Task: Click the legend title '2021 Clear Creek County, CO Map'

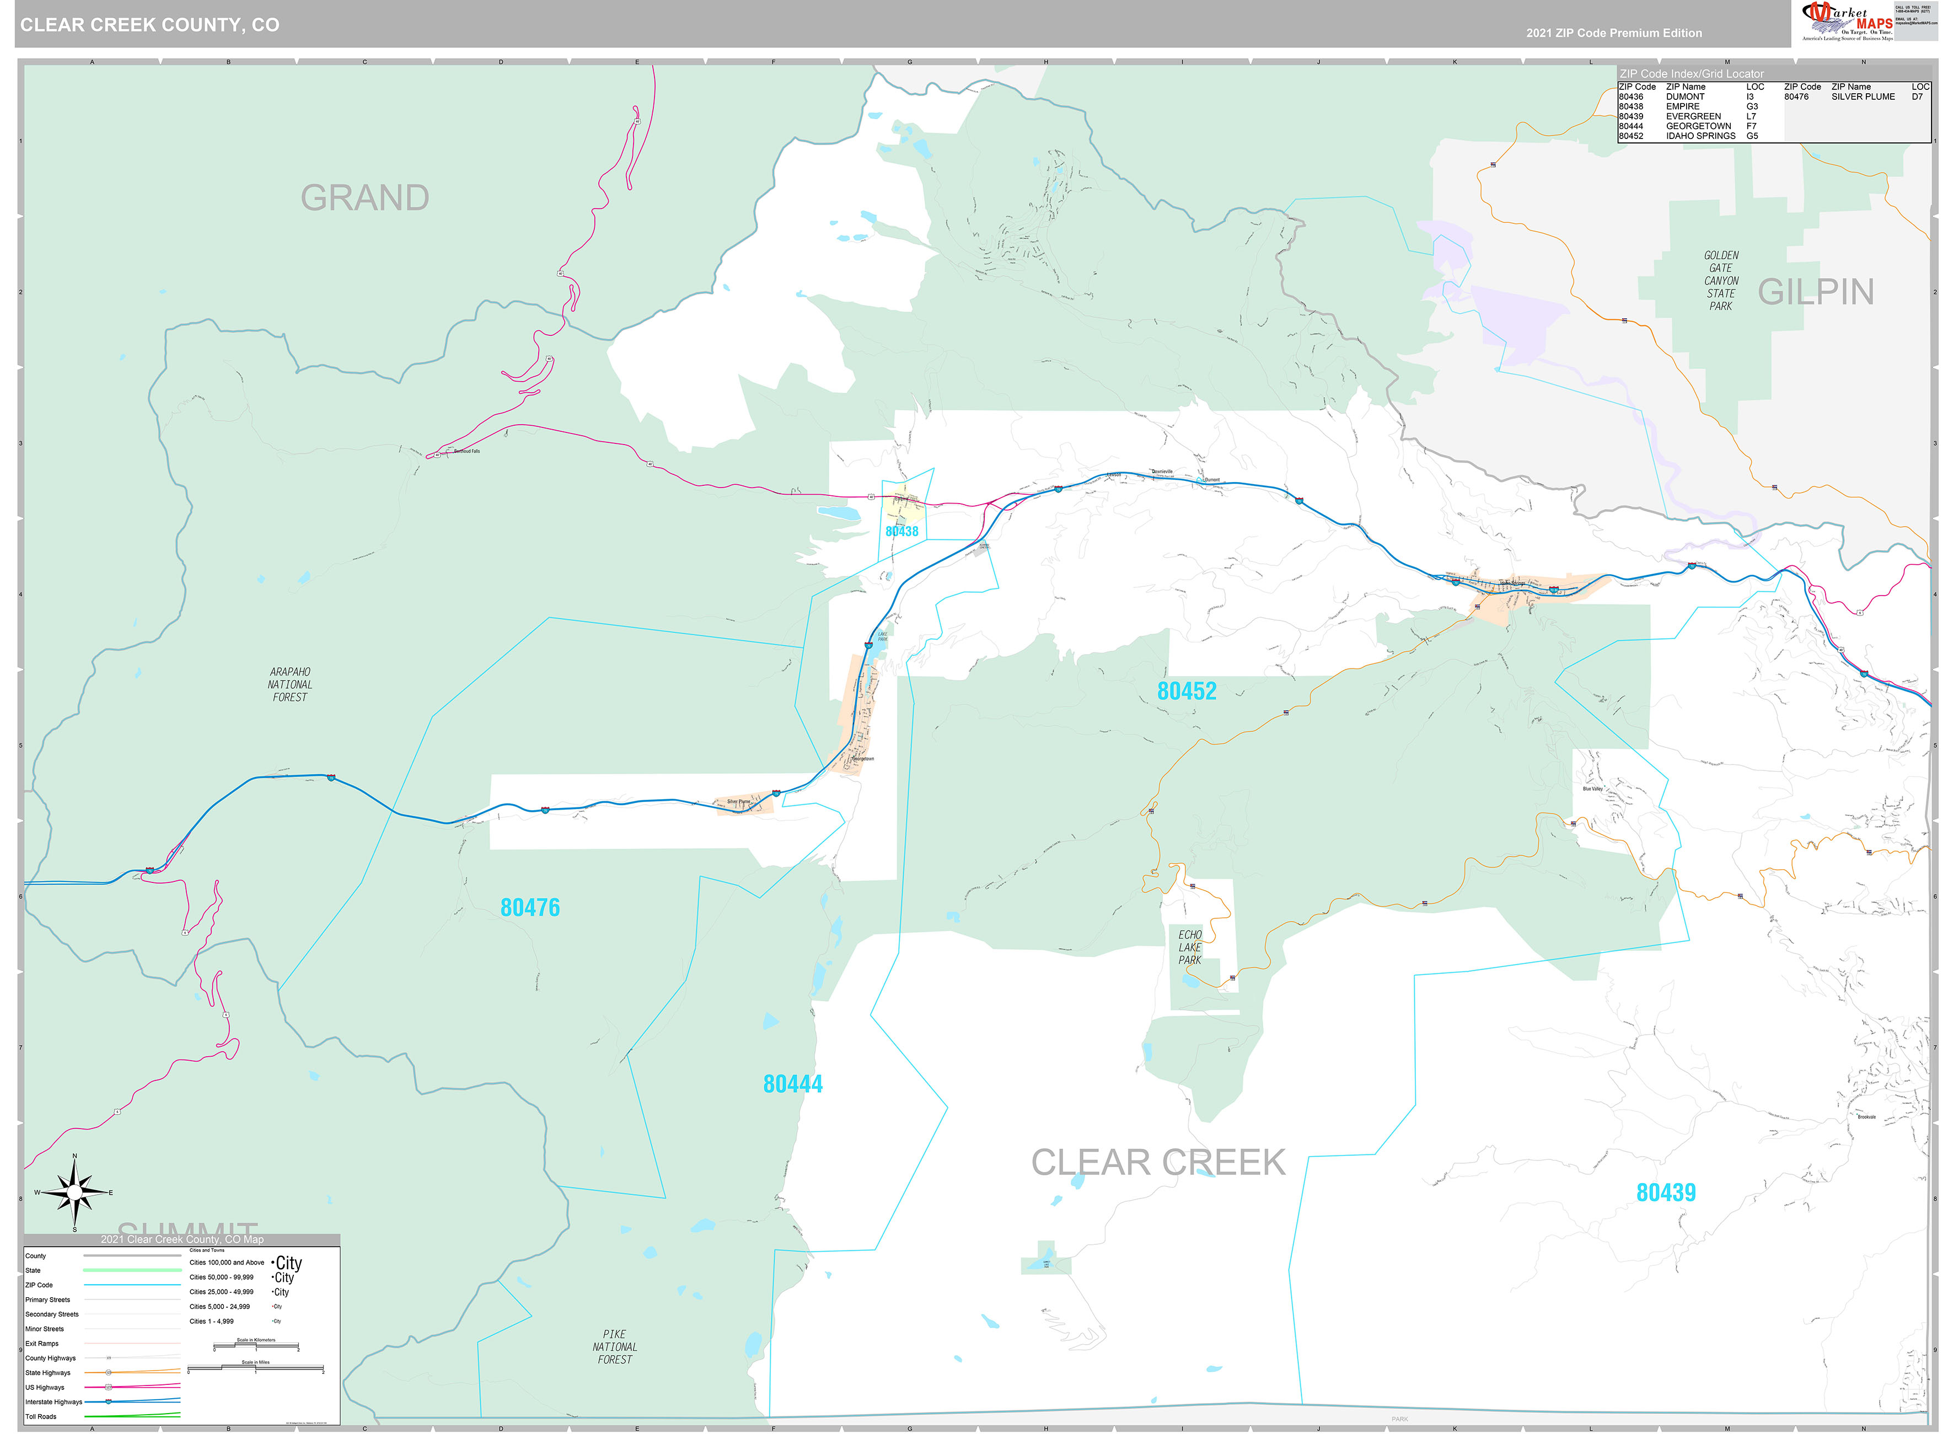Action: click(182, 1239)
